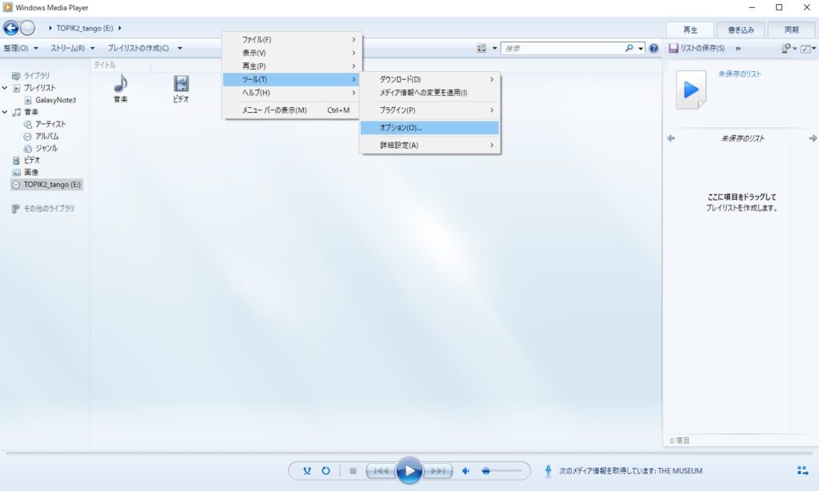819x491 pixels.
Task: Open the search box dropdown arrow
Action: [x=641, y=49]
